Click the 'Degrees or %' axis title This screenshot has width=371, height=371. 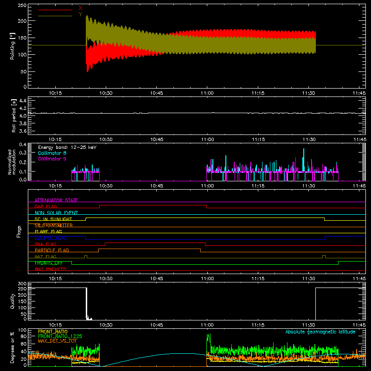[13, 347]
